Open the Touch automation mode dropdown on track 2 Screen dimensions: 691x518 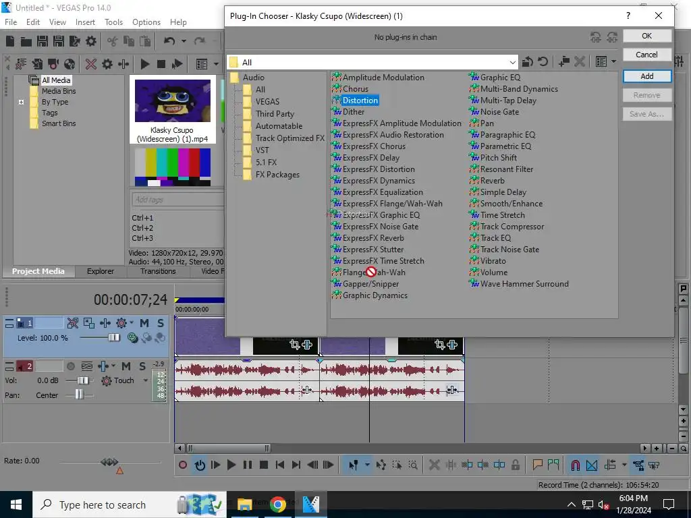click(145, 380)
